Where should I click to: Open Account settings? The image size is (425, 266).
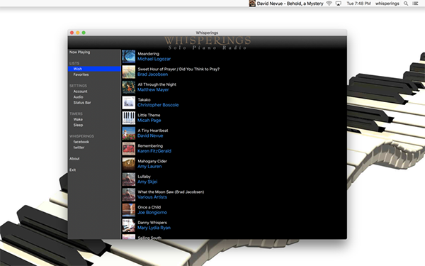click(x=80, y=92)
